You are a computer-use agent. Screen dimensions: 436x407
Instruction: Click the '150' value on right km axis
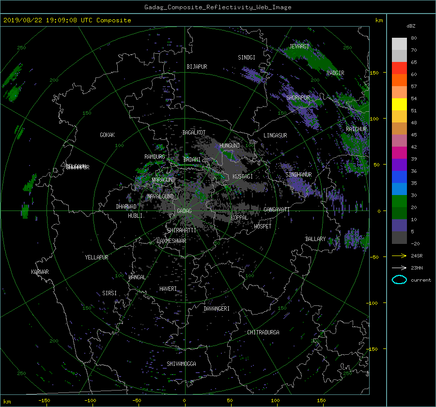[x=374, y=73]
